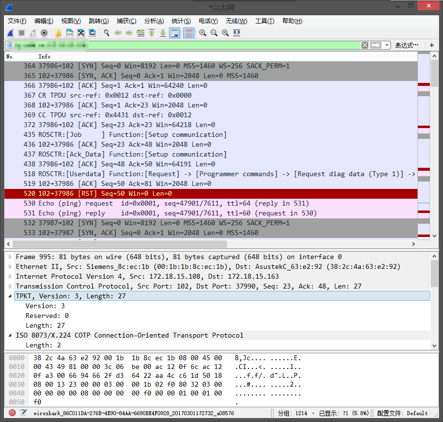Jump to the first packet arrow icon
This screenshot has width=443, height=422.
(x=152, y=33)
